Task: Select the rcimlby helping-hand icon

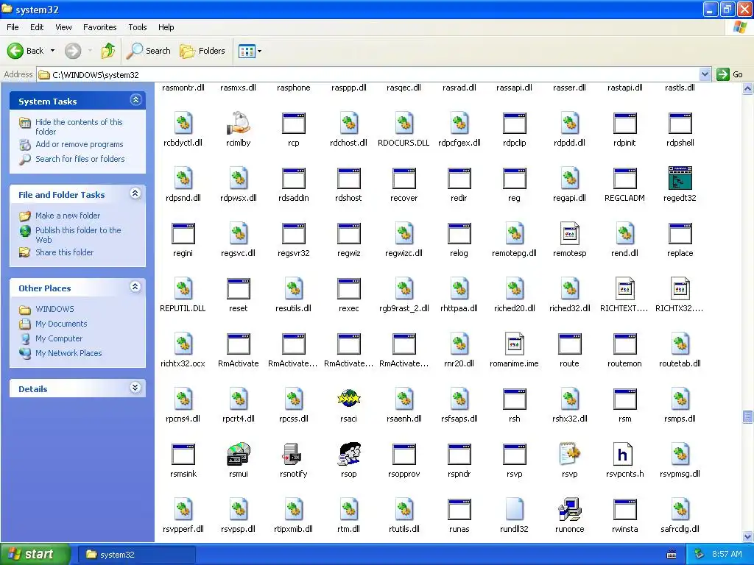Action: click(x=239, y=123)
